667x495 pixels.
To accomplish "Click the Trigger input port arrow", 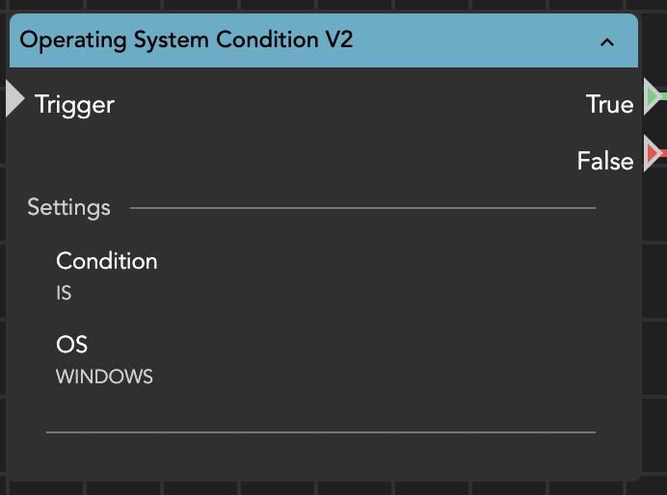I will [x=14, y=99].
